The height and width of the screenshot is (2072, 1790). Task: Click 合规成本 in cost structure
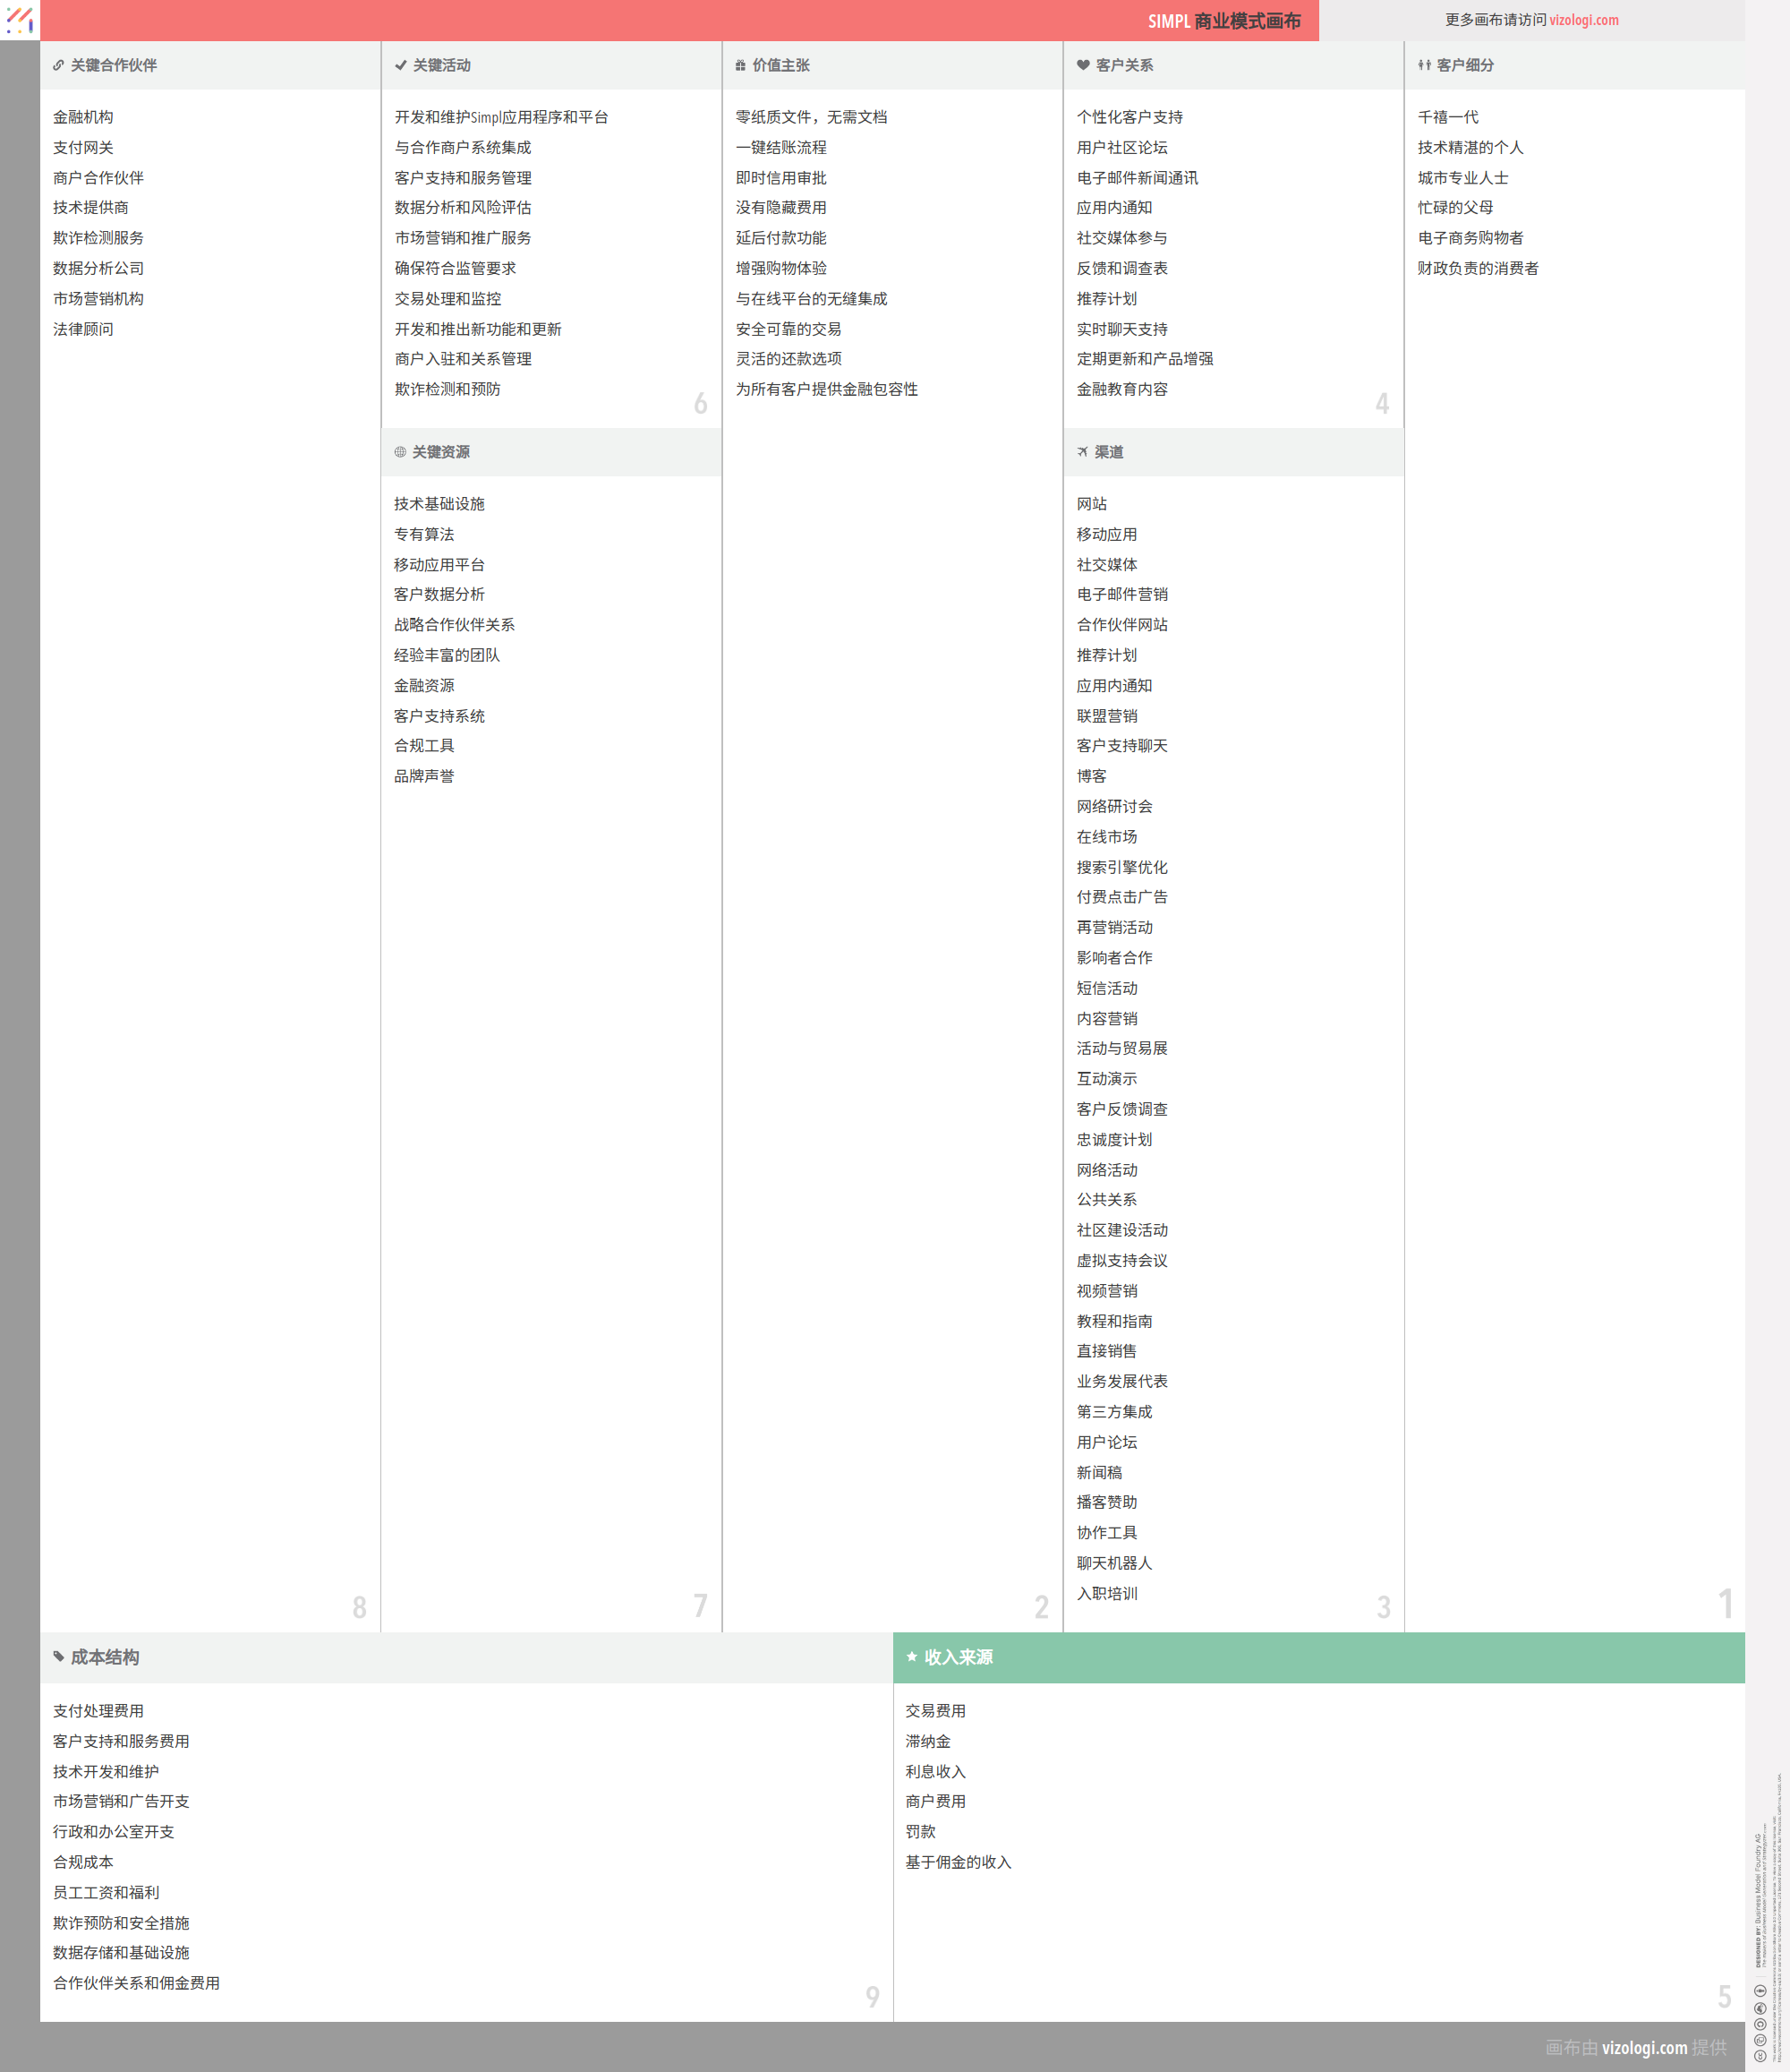click(83, 1862)
